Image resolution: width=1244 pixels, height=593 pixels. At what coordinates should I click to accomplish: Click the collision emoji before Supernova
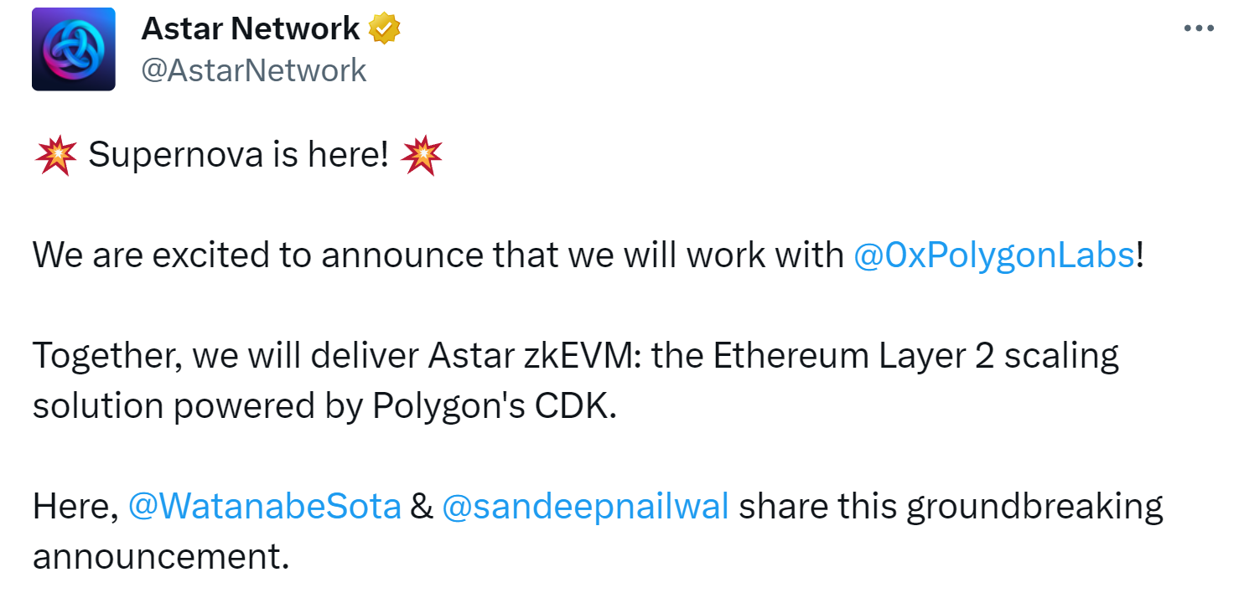point(56,156)
